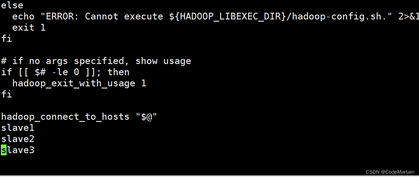This screenshot has width=419, height=177.
Task: Click the "exit 1" statement
Action: pos(29,28)
